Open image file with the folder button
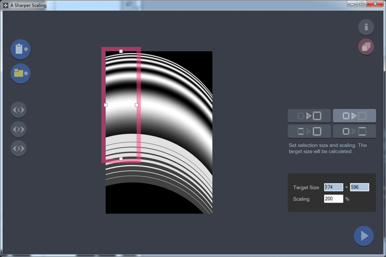The width and height of the screenshot is (386, 257). coord(20,73)
